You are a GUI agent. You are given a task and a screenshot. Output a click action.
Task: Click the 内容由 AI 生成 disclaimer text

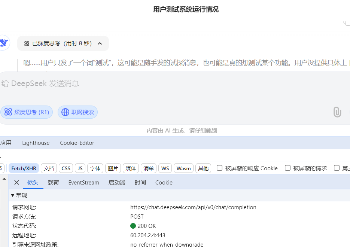pos(182,130)
